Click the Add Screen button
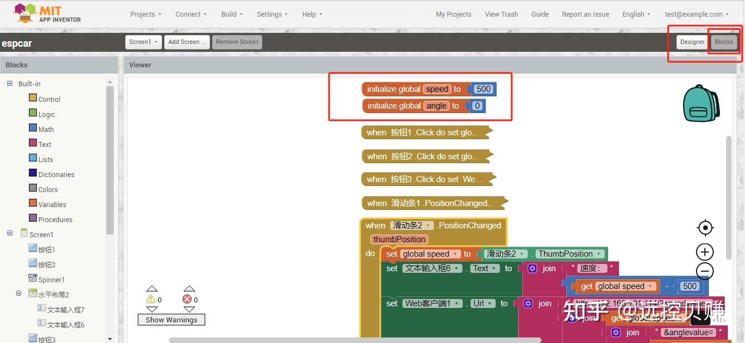The image size is (745, 343). click(x=187, y=41)
